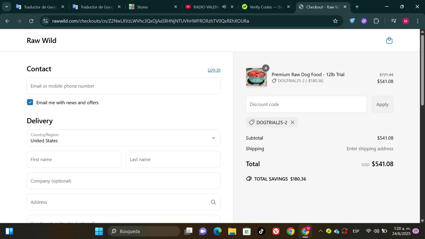
Task: Click the Log in link
Action: click(x=214, y=70)
